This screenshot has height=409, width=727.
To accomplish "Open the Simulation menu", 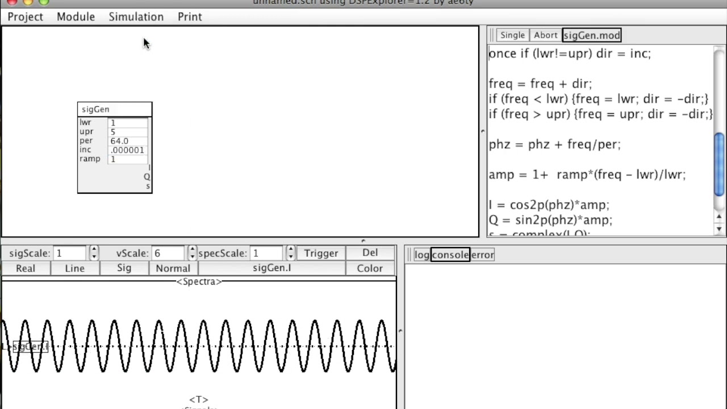I will [136, 16].
